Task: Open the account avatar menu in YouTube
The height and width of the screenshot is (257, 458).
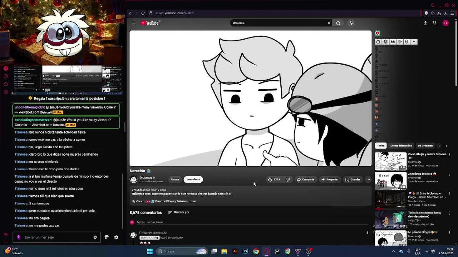Action: coord(445,23)
